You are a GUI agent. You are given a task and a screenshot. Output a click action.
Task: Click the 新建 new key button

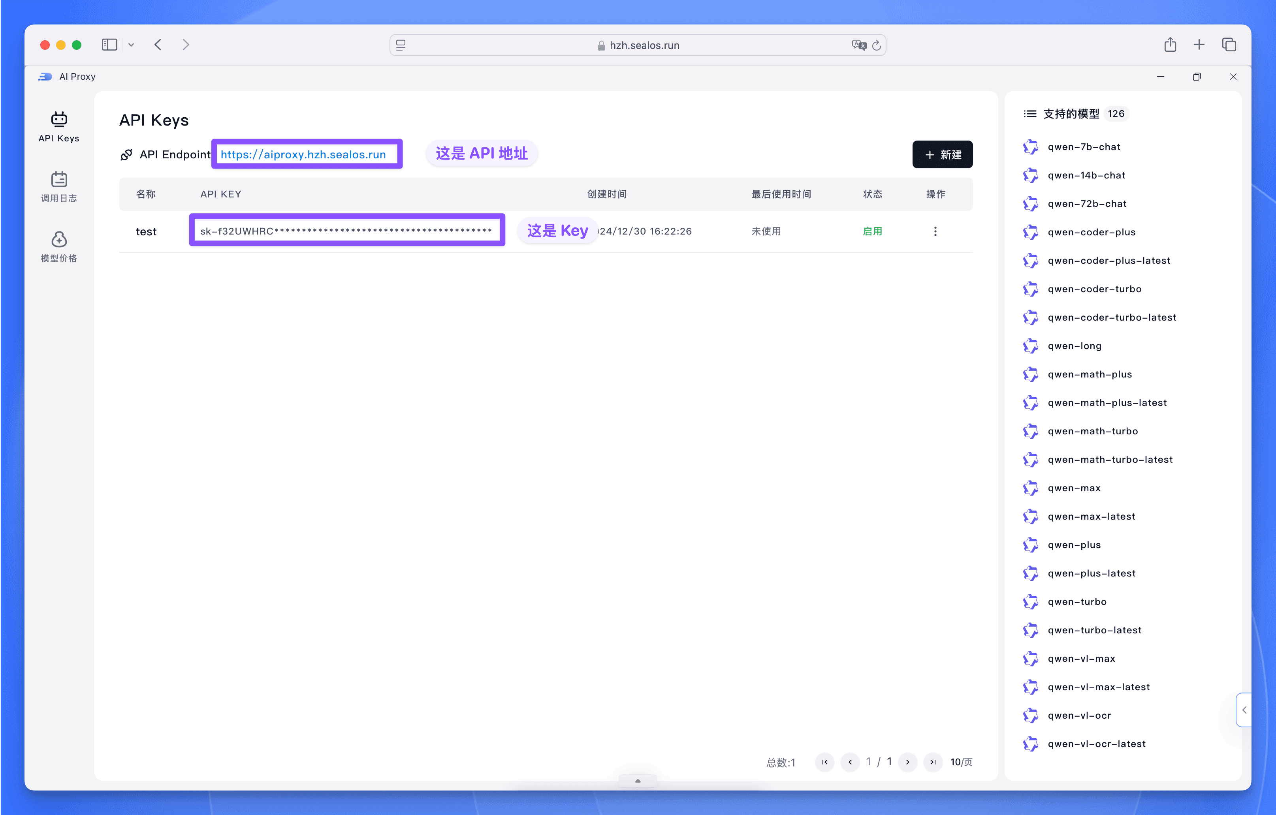(942, 155)
